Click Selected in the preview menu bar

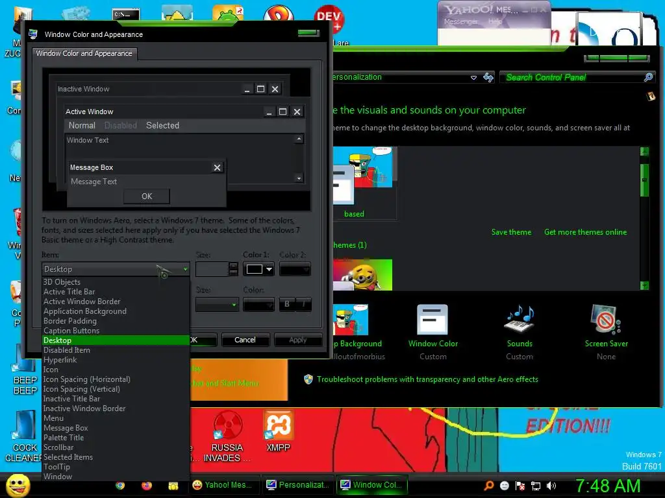pyautogui.click(x=162, y=125)
